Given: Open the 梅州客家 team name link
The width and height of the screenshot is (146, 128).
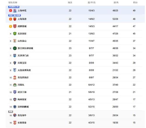Looking at the screenshot, I should pos(22,99).
